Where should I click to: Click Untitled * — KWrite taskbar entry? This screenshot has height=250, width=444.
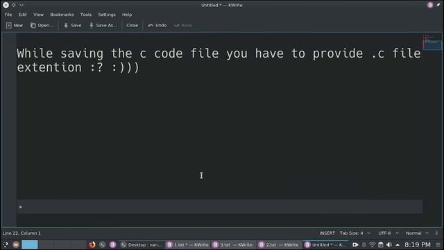click(x=325, y=244)
